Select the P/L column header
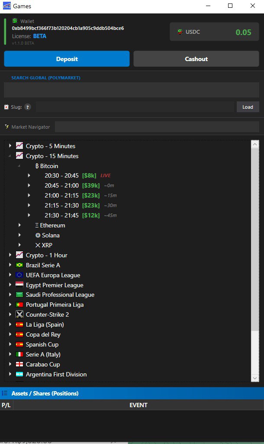Viewport: 264px width, 444px height. pyautogui.click(x=6, y=405)
